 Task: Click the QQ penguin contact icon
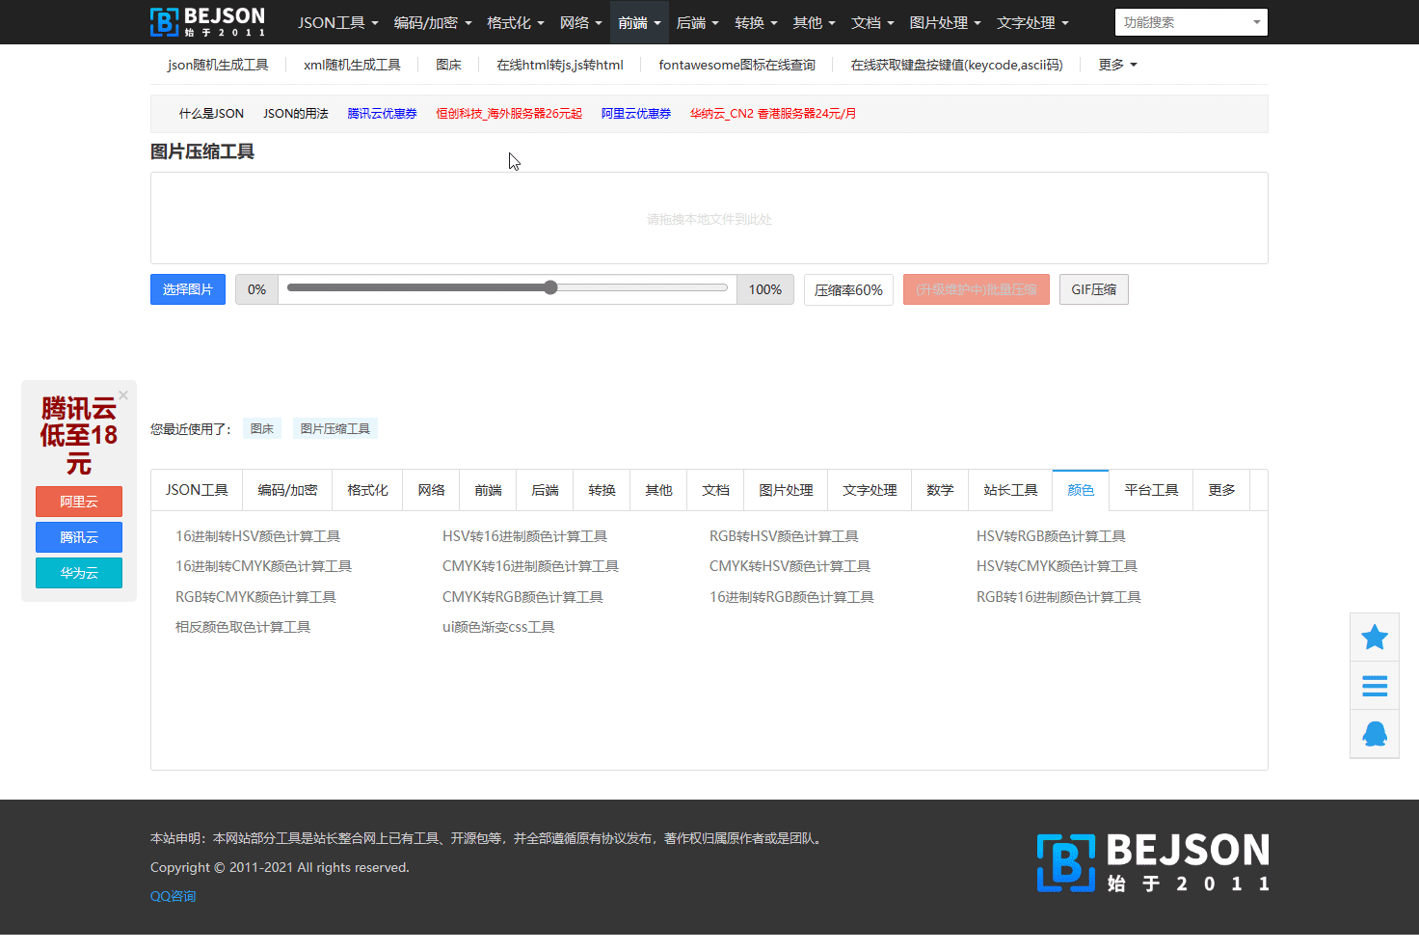1374,734
